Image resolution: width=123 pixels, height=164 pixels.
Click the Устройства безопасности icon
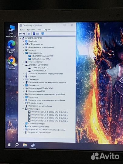26,132
